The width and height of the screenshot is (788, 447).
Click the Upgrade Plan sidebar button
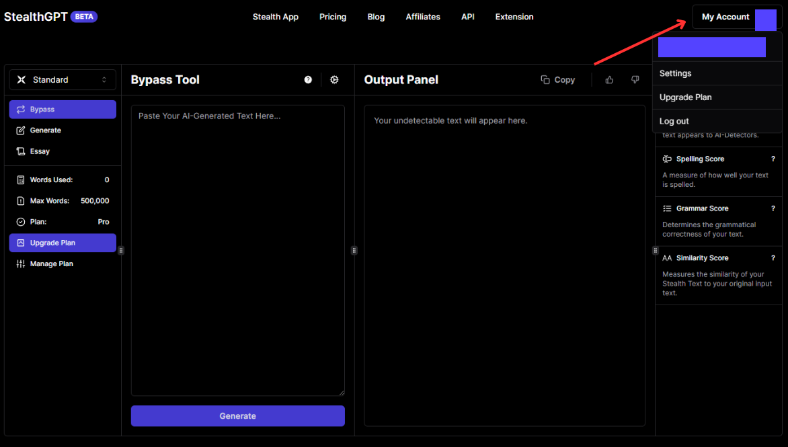pyautogui.click(x=63, y=243)
